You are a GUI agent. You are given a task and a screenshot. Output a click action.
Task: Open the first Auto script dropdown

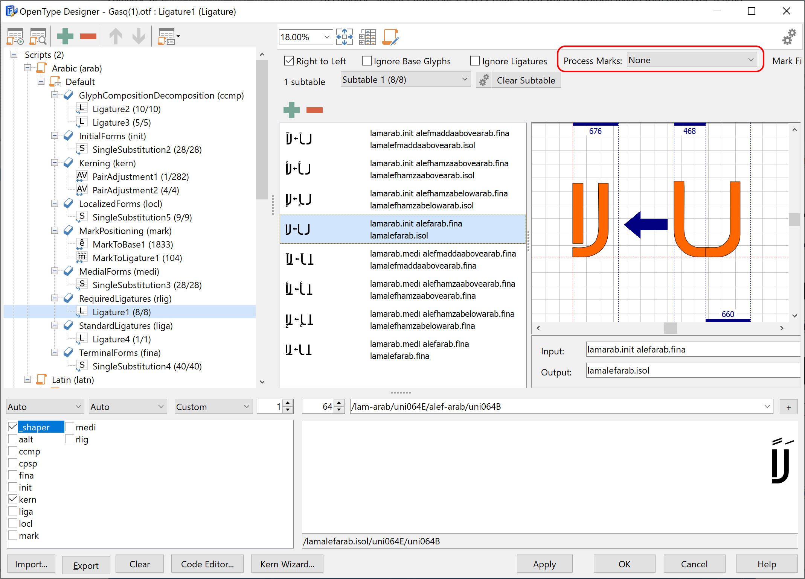click(x=45, y=407)
